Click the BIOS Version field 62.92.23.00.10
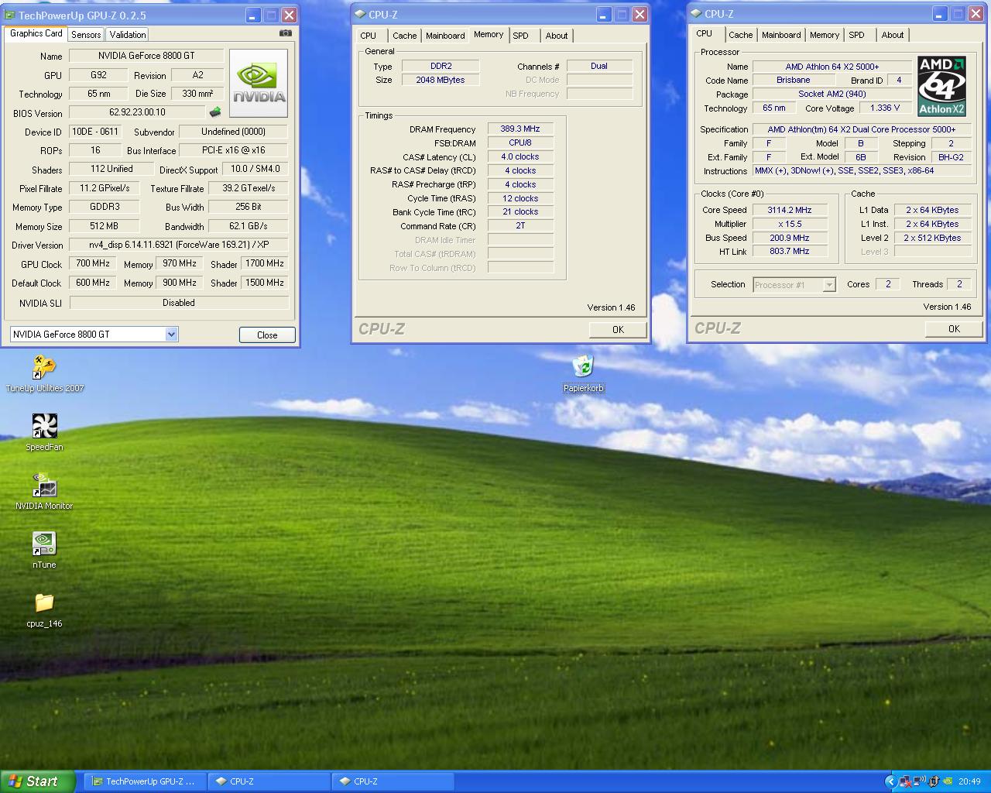 [137, 112]
